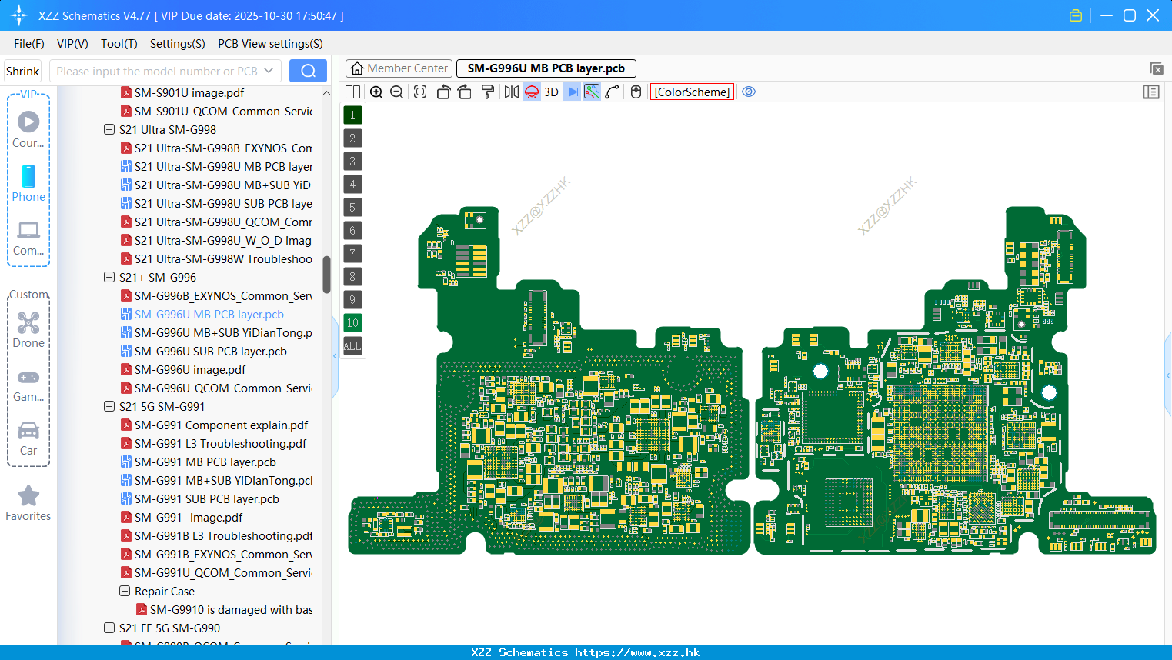Collapse the S21 5G SM-G991 folder
The height and width of the screenshot is (660, 1172).
pyautogui.click(x=109, y=406)
